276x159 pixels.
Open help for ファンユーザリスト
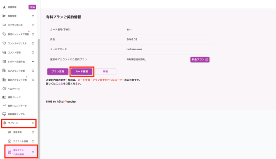(33, 43)
